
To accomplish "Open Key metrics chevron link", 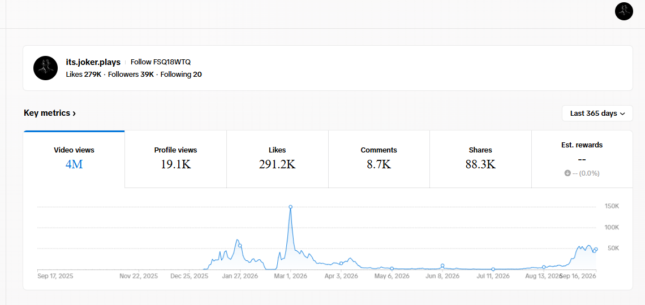I will pyautogui.click(x=50, y=113).
